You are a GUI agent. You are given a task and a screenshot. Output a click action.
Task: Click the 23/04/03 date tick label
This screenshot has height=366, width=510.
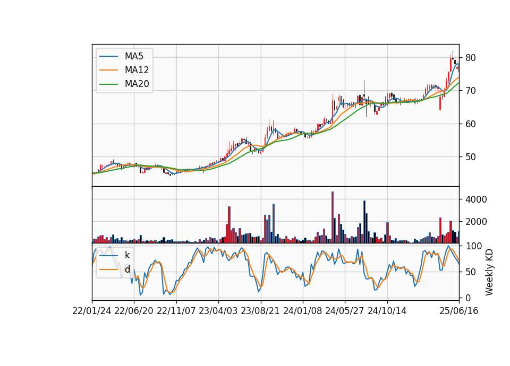coord(218,311)
